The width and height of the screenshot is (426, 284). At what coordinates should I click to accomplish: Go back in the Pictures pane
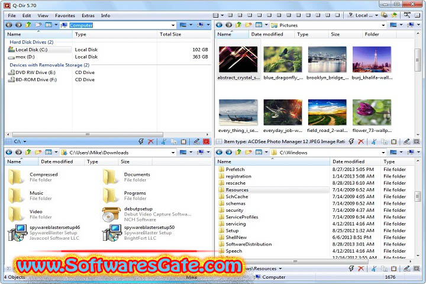tap(220, 25)
